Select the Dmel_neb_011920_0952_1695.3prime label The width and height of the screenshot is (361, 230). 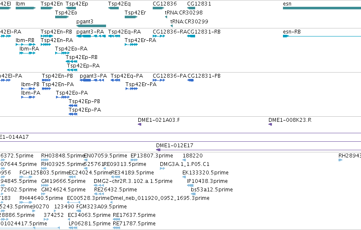[160, 198]
